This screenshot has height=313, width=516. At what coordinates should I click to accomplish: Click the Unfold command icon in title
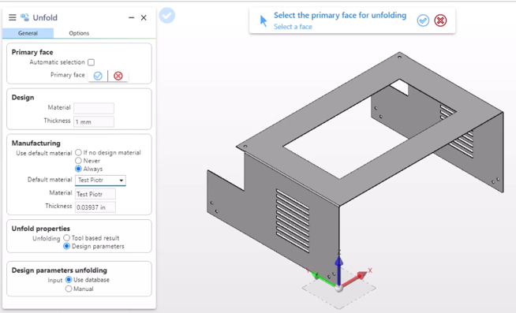point(24,17)
